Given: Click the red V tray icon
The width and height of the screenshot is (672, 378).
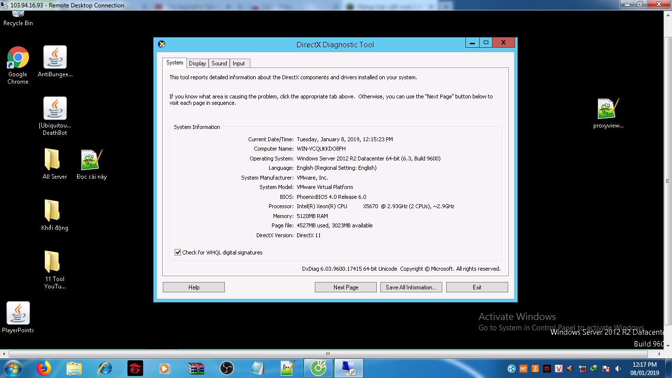Looking at the screenshot, I should point(559,369).
